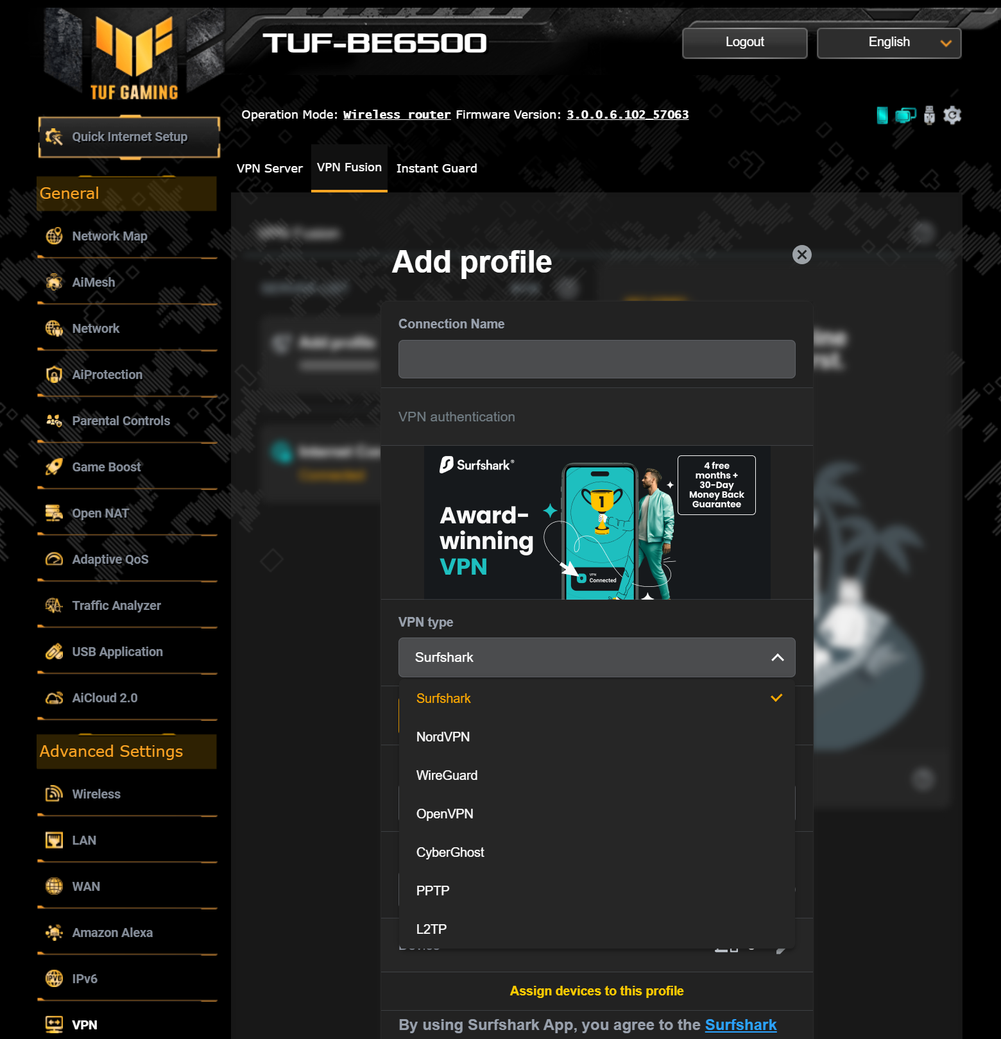This screenshot has height=1039, width=1001.
Task: Click the AiMesh sidebar icon
Action: pyautogui.click(x=54, y=282)
